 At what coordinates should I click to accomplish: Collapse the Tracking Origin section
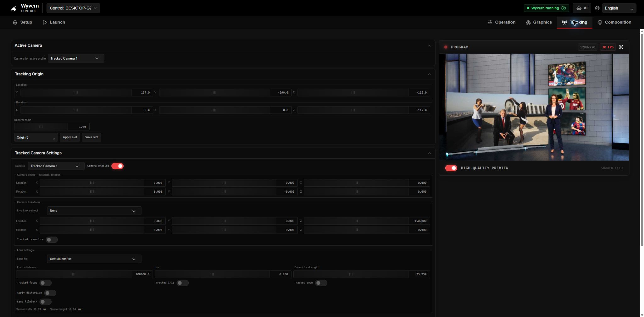tap(429, 74)
